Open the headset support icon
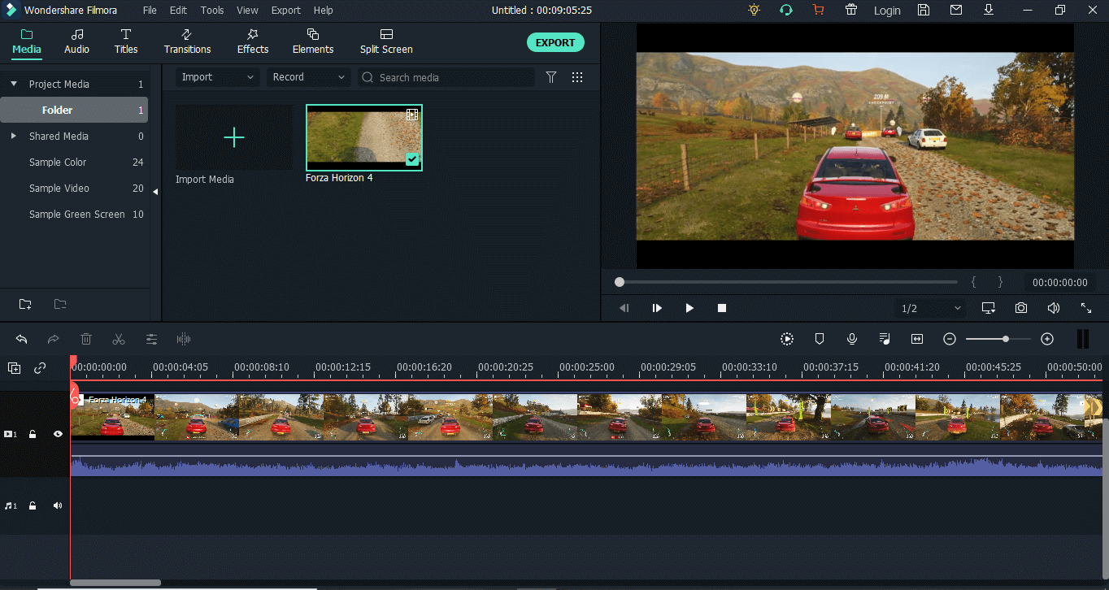 786,10
